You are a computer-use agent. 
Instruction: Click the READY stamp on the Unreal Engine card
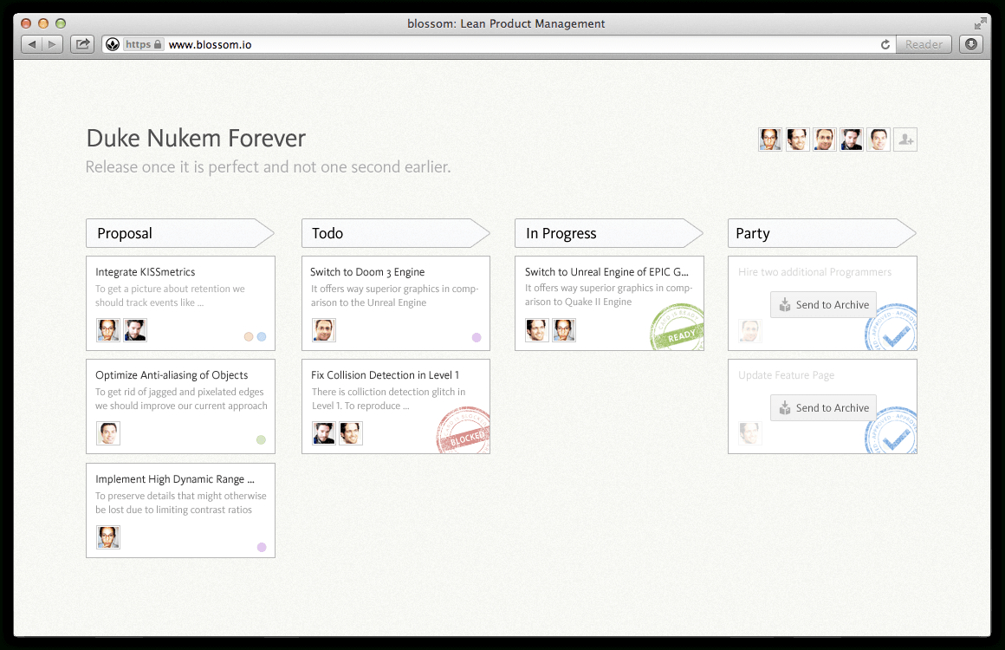pos(677,328)
